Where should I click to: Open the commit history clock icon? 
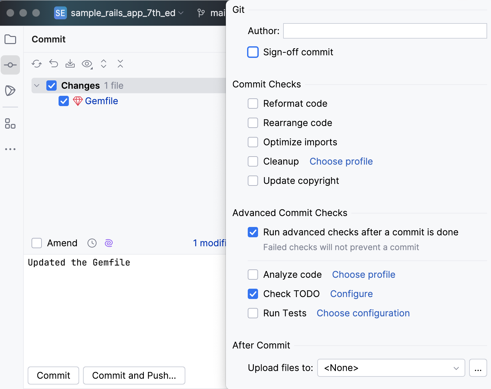(92, 243)
